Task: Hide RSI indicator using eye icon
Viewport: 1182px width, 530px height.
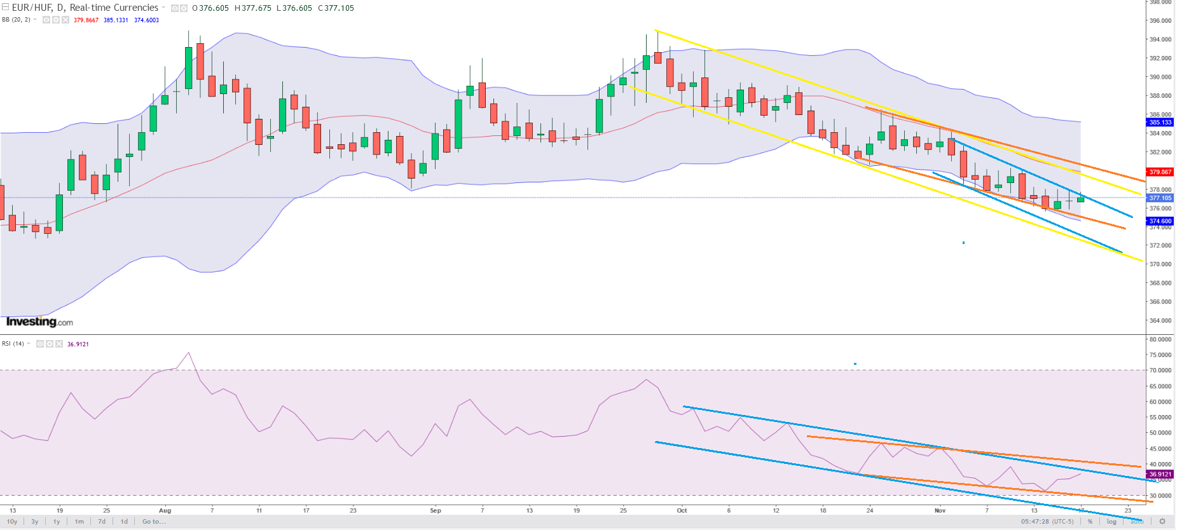Action: pos(40,344)
